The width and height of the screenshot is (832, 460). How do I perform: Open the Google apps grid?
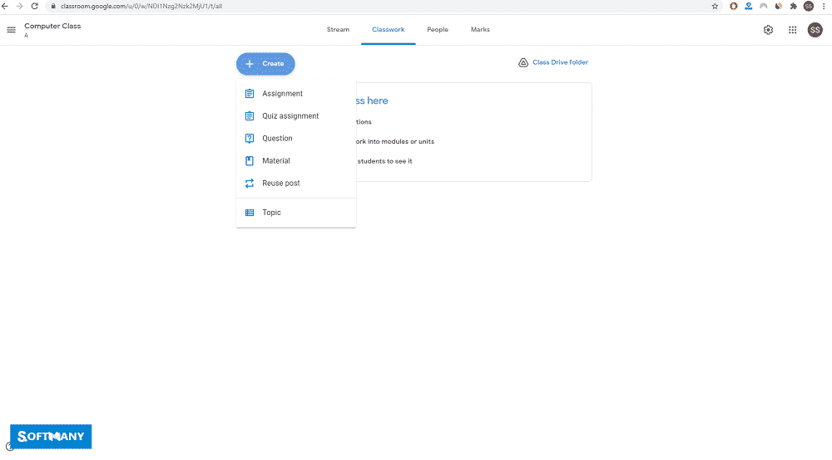tap(792, 30)
